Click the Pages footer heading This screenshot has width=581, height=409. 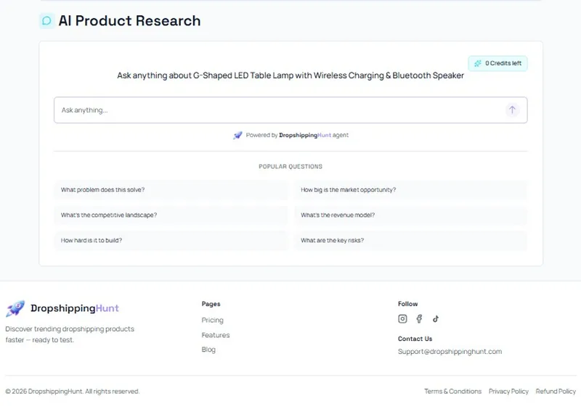tap(211, 304)
